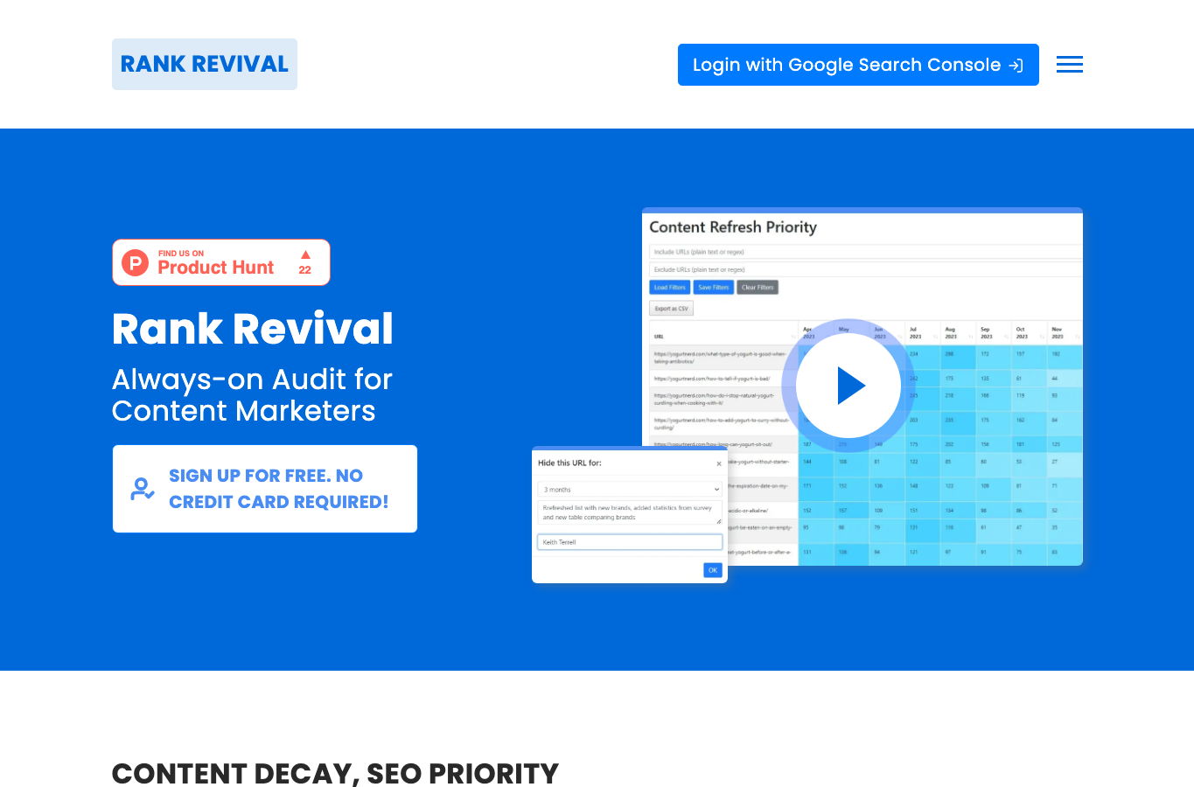Click the login arrow icon beside Search Console
The width and height of the screenshot is (1194, 787).
coord(1016,66)
